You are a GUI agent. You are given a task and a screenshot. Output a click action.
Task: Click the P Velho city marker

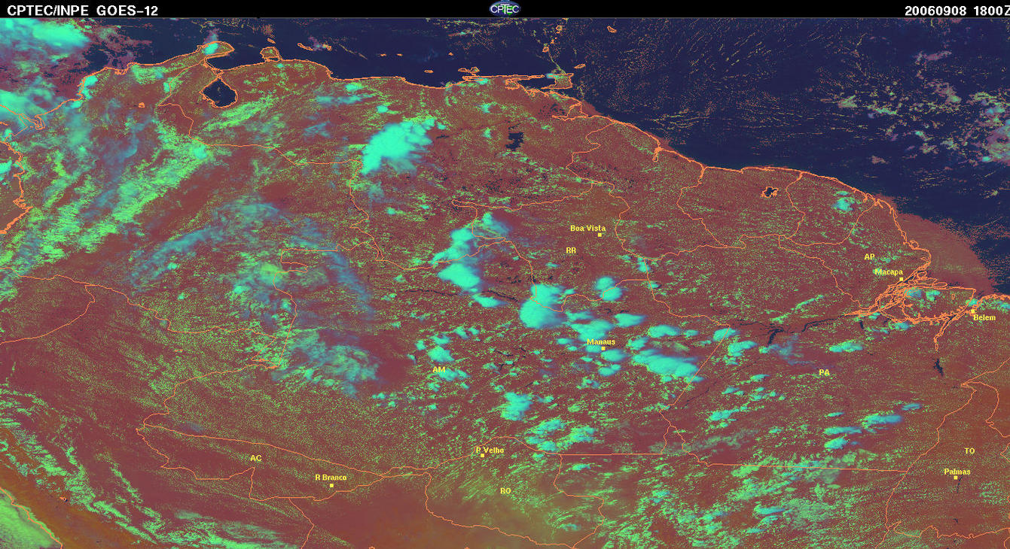(482, 456)
